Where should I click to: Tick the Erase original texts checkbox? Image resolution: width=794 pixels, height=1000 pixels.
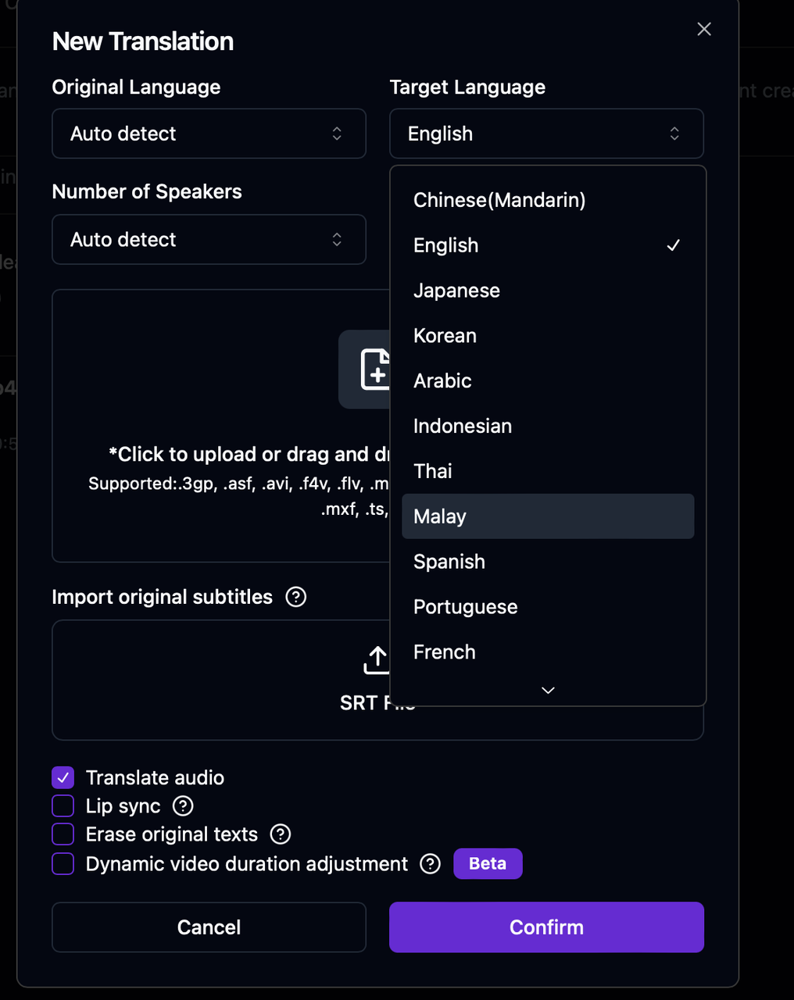tap(63, 834)
